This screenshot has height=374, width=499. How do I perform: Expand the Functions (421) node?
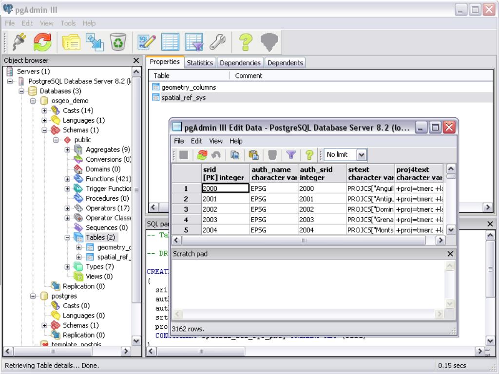67,179
